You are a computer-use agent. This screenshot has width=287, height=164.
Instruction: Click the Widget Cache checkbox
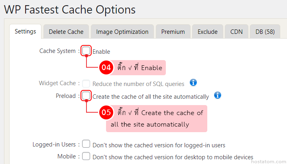pyautogui.click(x=86, y=84)
